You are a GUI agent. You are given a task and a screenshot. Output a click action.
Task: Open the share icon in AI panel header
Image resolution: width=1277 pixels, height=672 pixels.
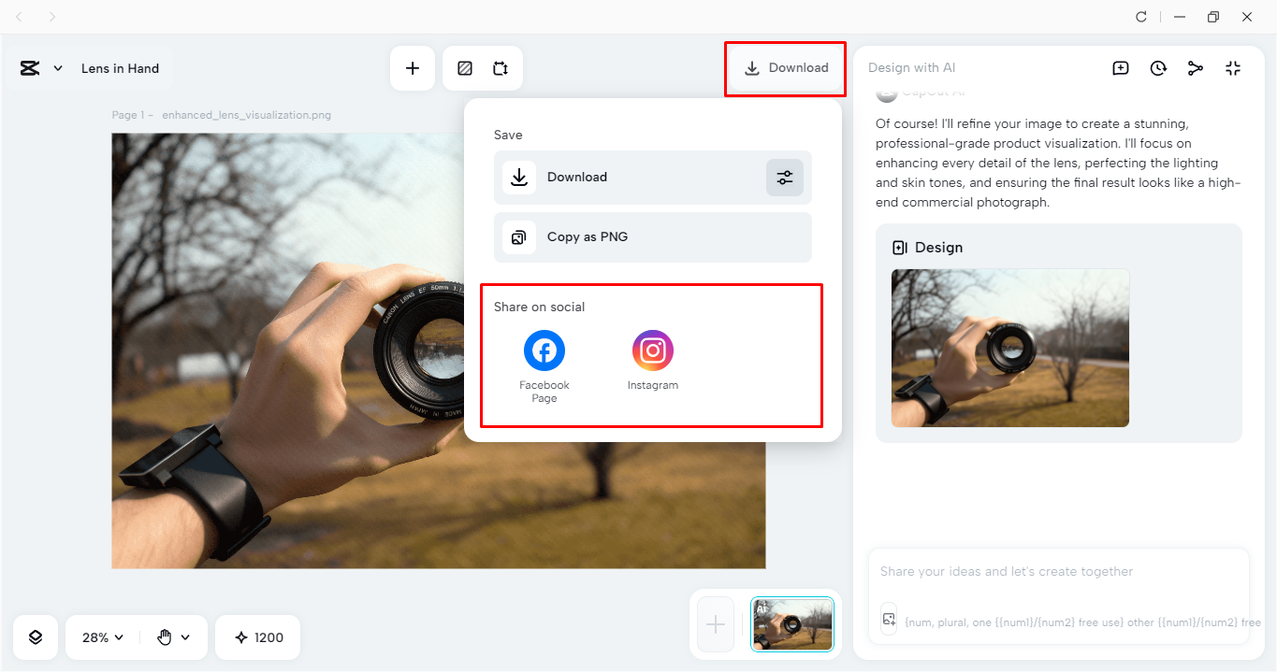[1196, 67]
